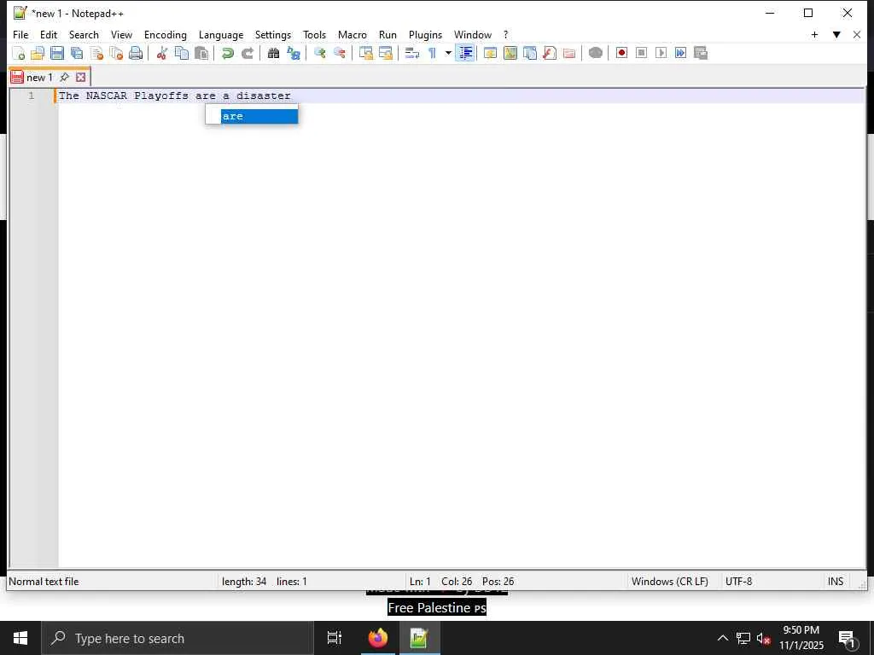Click Run a macro multiple times icon
874x655 pixels.
click(680, 53)
